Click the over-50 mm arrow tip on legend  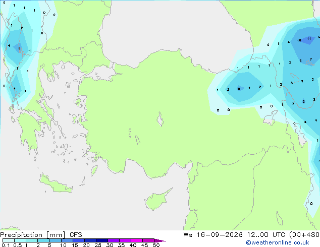[x=160, y=240]
